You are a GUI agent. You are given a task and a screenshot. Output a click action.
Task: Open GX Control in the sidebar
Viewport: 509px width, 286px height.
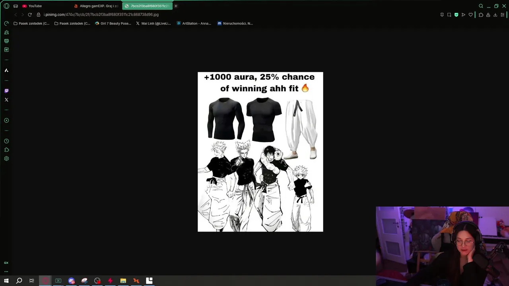tap(6, 23)
